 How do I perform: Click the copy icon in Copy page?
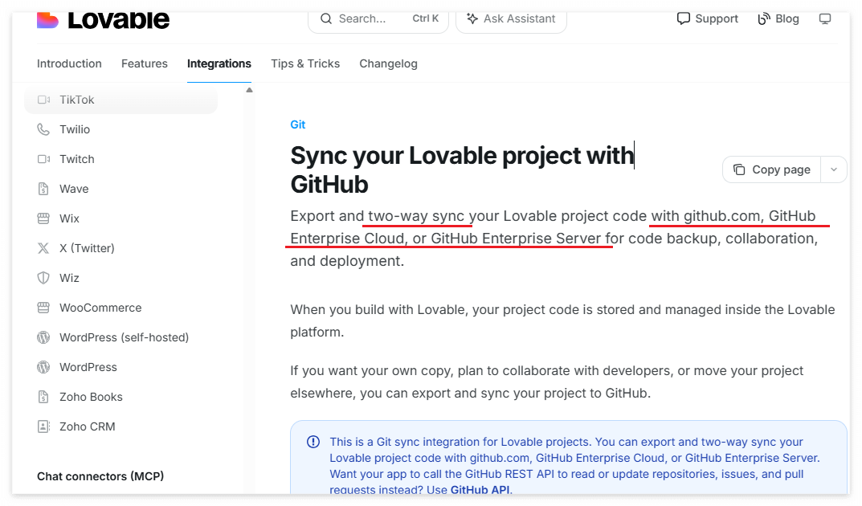point(739,169)
